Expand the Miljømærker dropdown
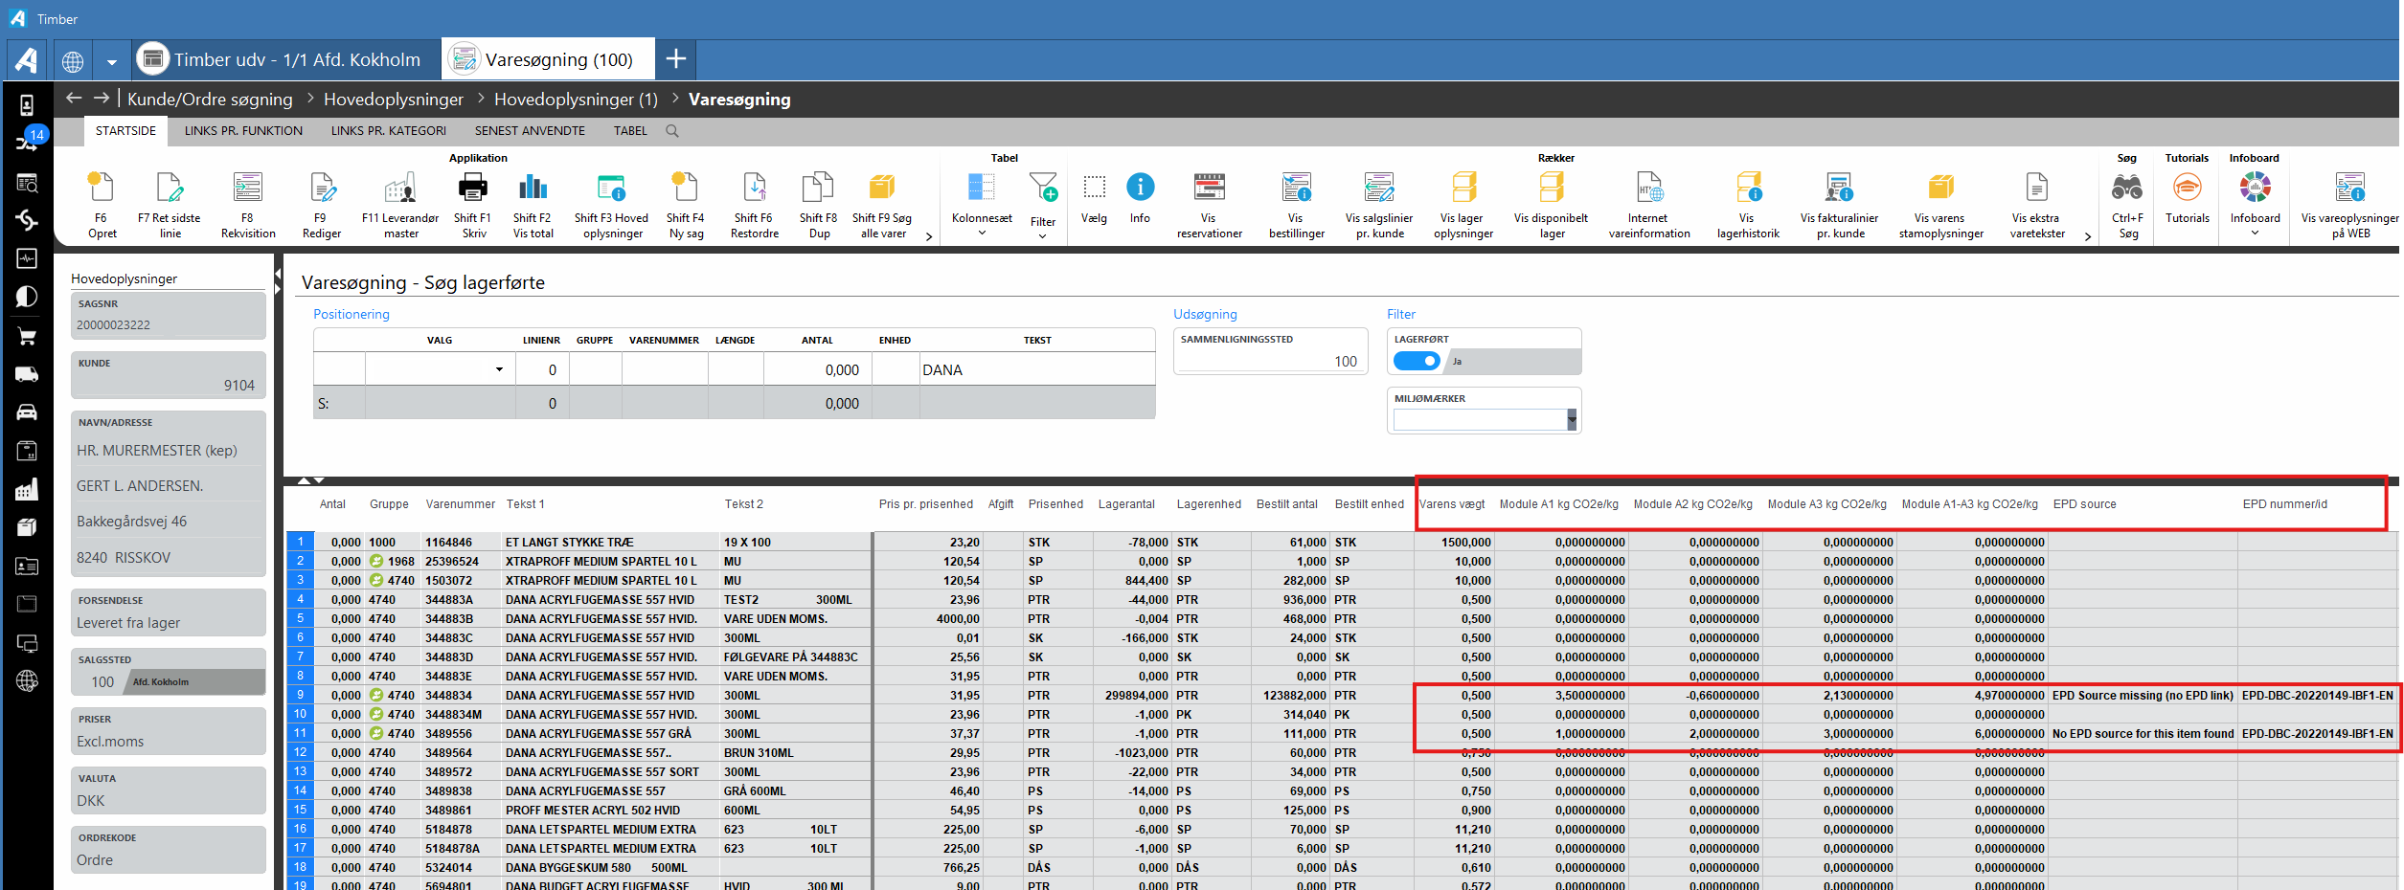2404x890 pixels. (x=1571, y=420)
